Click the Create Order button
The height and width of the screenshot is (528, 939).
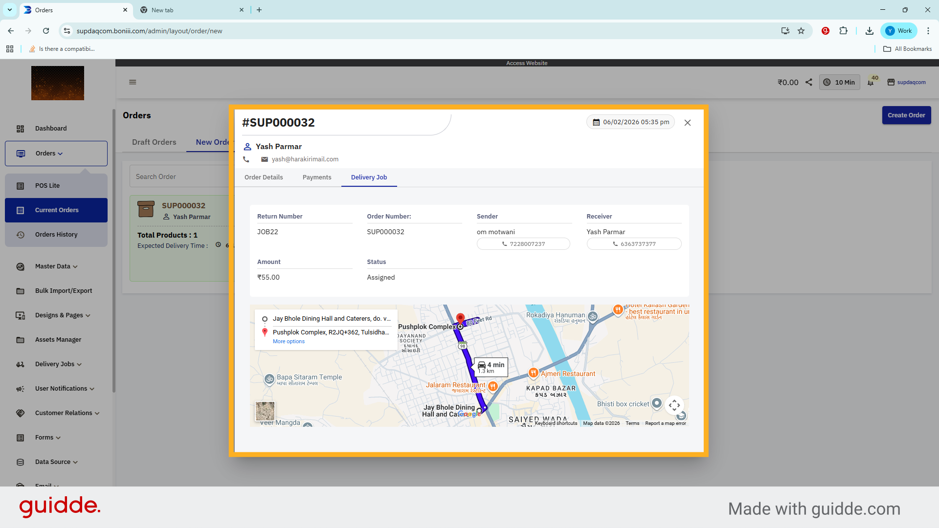tap(906, 115)
